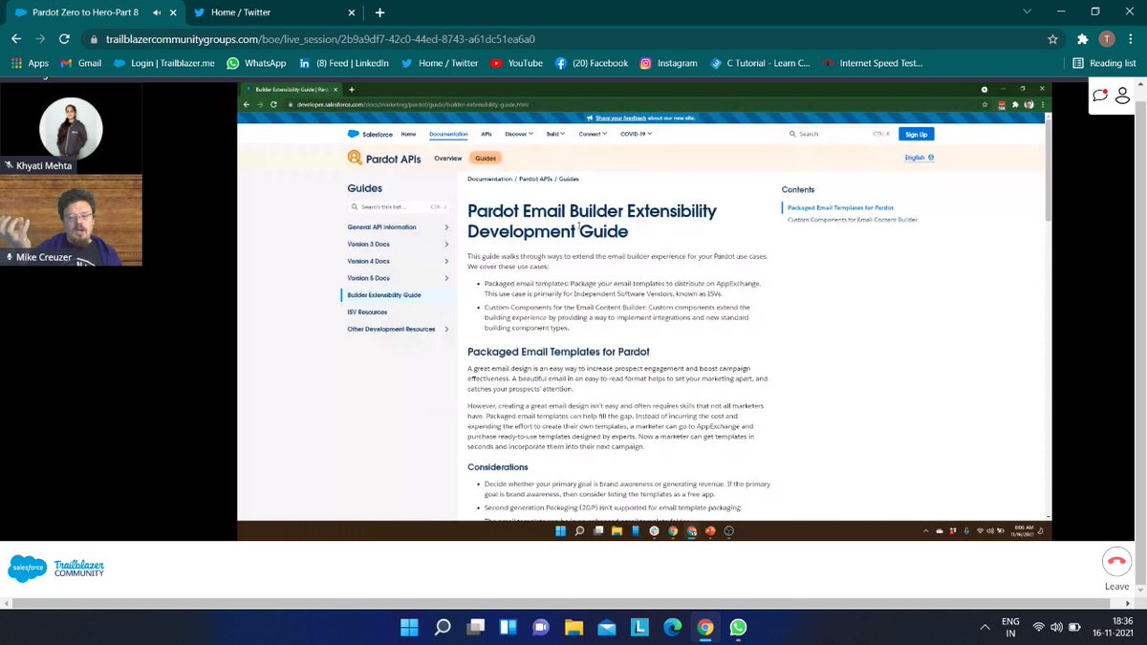1147x645 pixels.
Task: Open the Gmail bookmark
Action: point(81,63)
